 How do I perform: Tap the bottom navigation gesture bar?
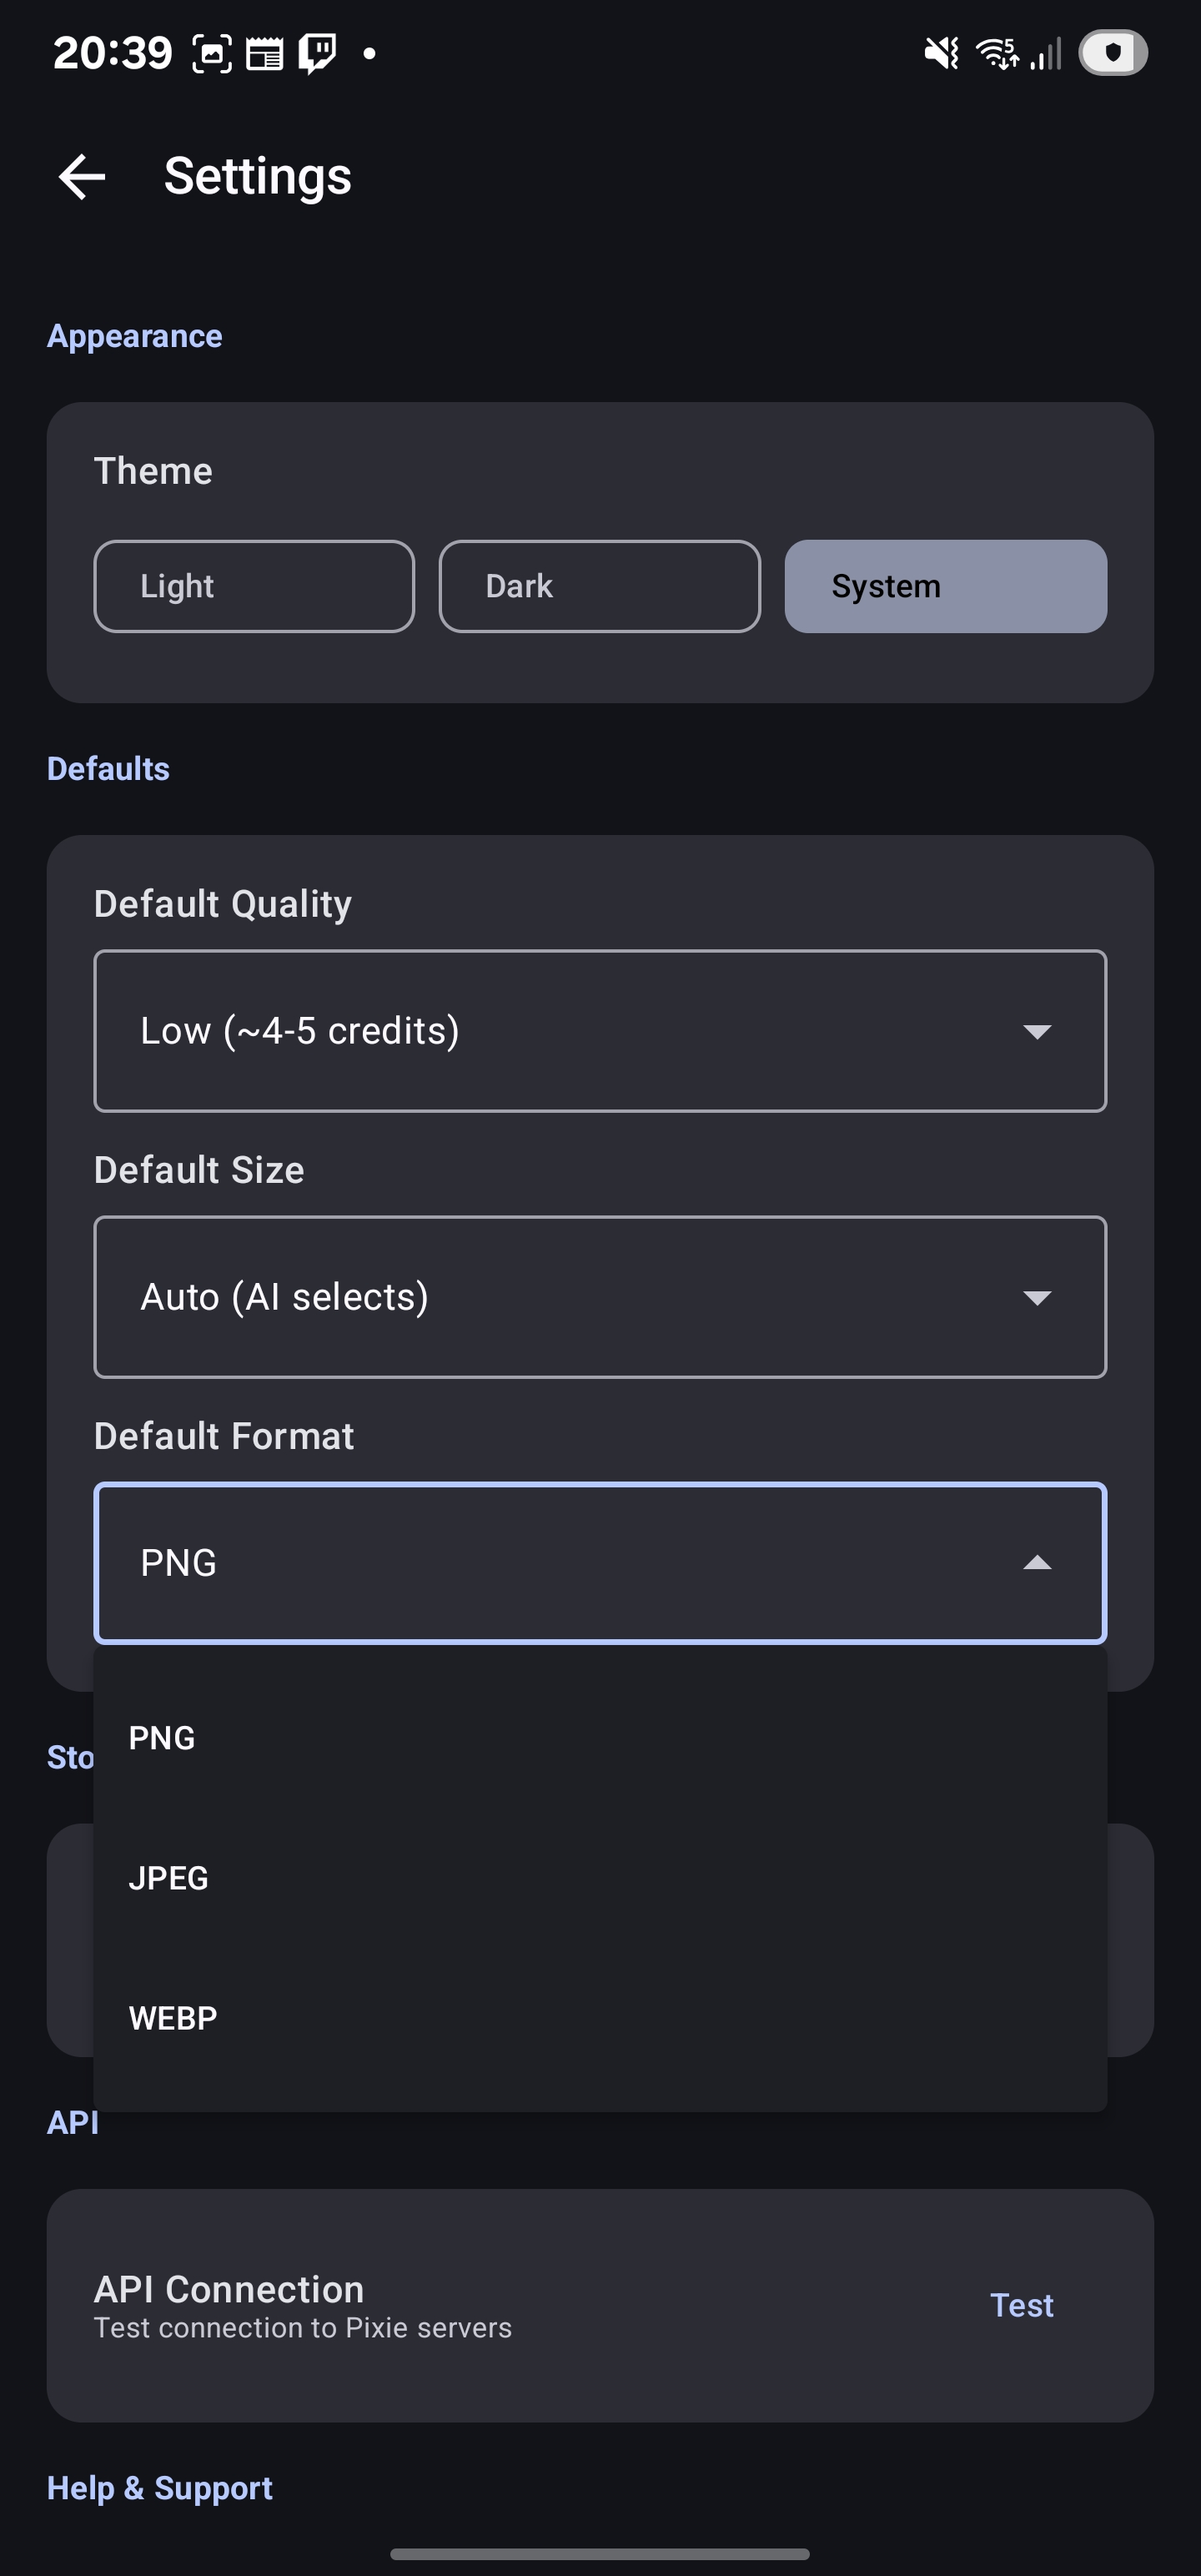pyautogui.click(x=600, y=2553)
